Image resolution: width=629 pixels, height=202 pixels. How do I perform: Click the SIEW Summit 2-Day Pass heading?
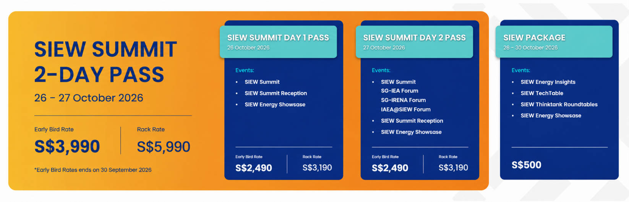(x=105, y=61)
